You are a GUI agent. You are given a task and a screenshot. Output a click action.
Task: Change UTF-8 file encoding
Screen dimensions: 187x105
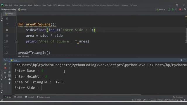click(x=145, y=100)
